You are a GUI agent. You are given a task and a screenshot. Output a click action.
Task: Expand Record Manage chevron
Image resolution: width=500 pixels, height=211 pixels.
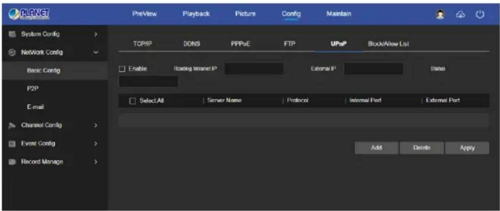(x=96, y=162)
